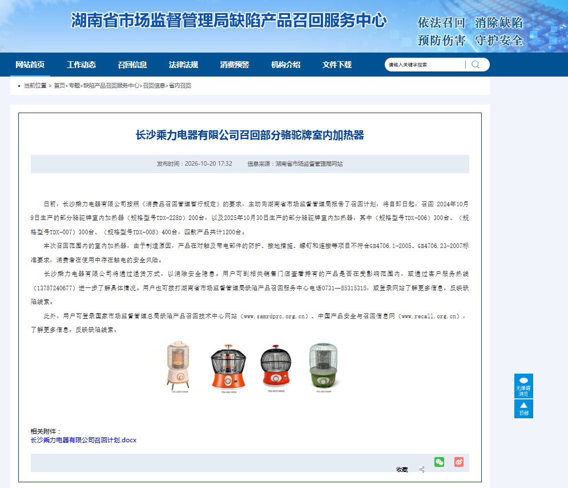568x488 pixels.
Task: Click the search magnifier icon
Action: tap(476, 65)
